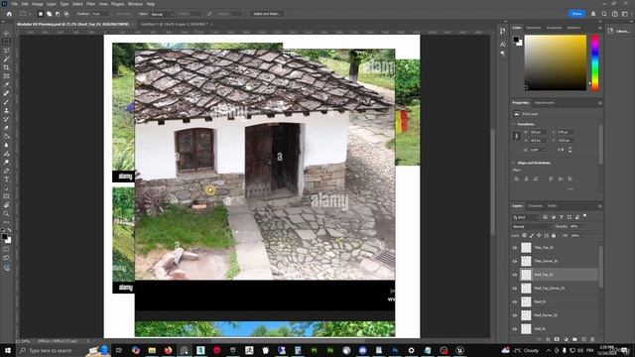Click the layer Opacity field

coord(575,227)
